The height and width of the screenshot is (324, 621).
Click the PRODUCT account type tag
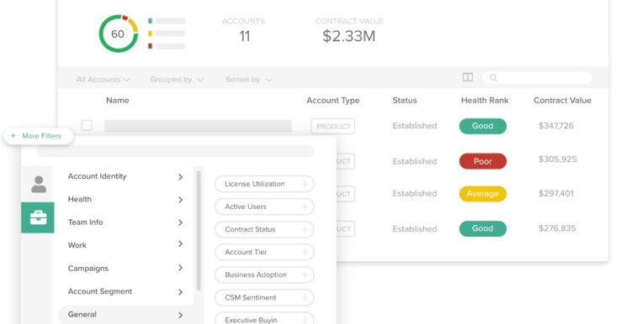[x=333, y=127]
